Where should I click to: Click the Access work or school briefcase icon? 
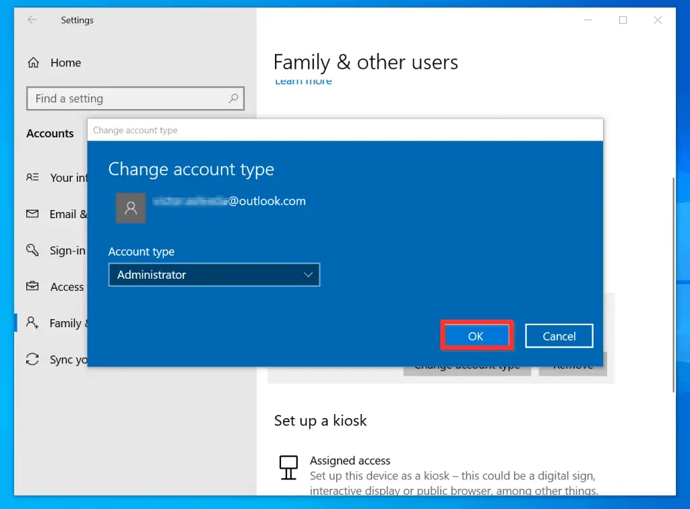[x=33, y=286]
